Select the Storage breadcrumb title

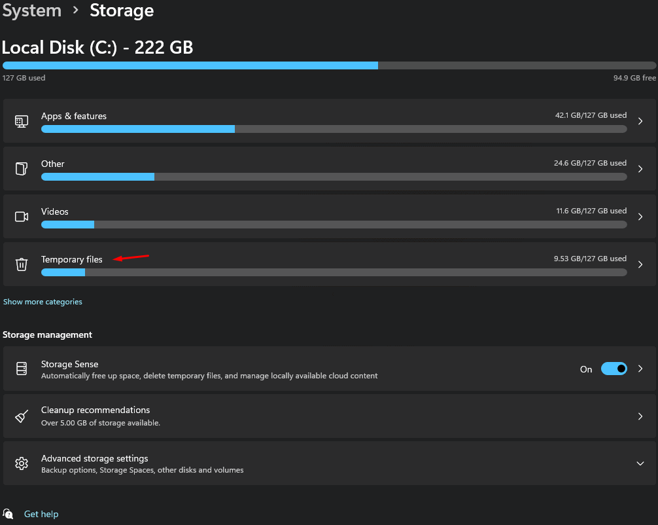122,10
